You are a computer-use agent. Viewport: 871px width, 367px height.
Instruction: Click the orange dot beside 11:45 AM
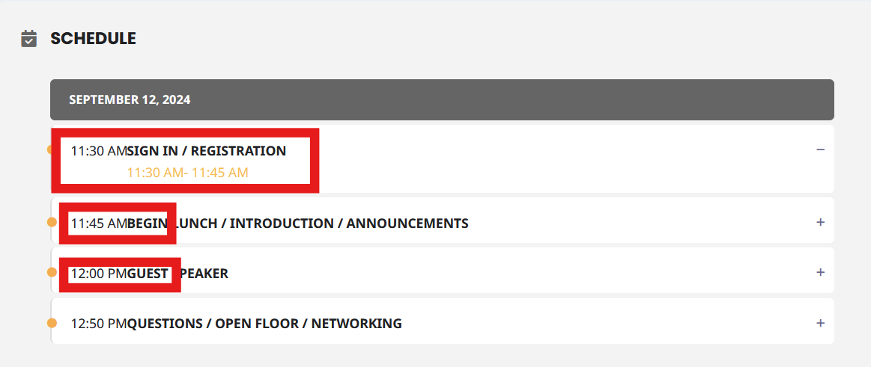point(52,222)
